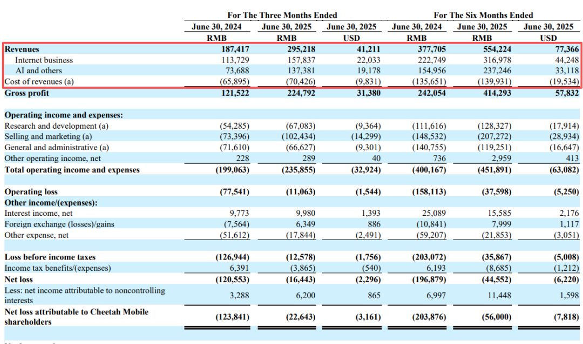
Task: Select the Interest income, net label
Action: click(39, 214)
